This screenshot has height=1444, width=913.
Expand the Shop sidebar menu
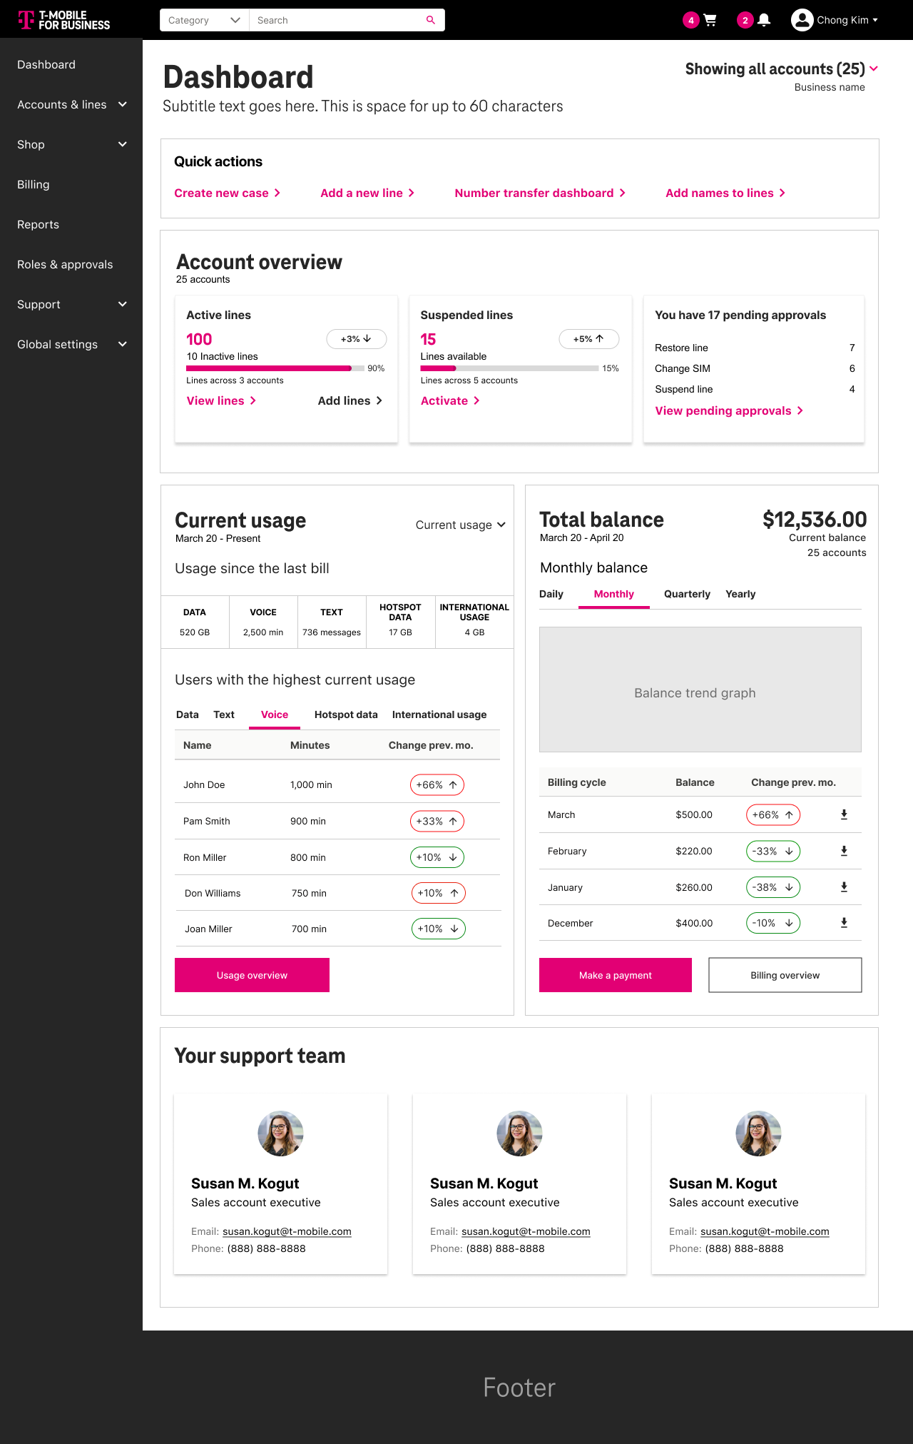[x=71, y=144]
